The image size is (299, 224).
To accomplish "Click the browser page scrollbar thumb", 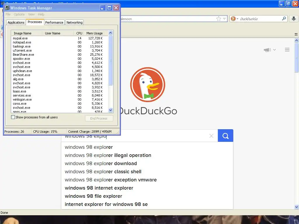I will click(x=296, y=58).
